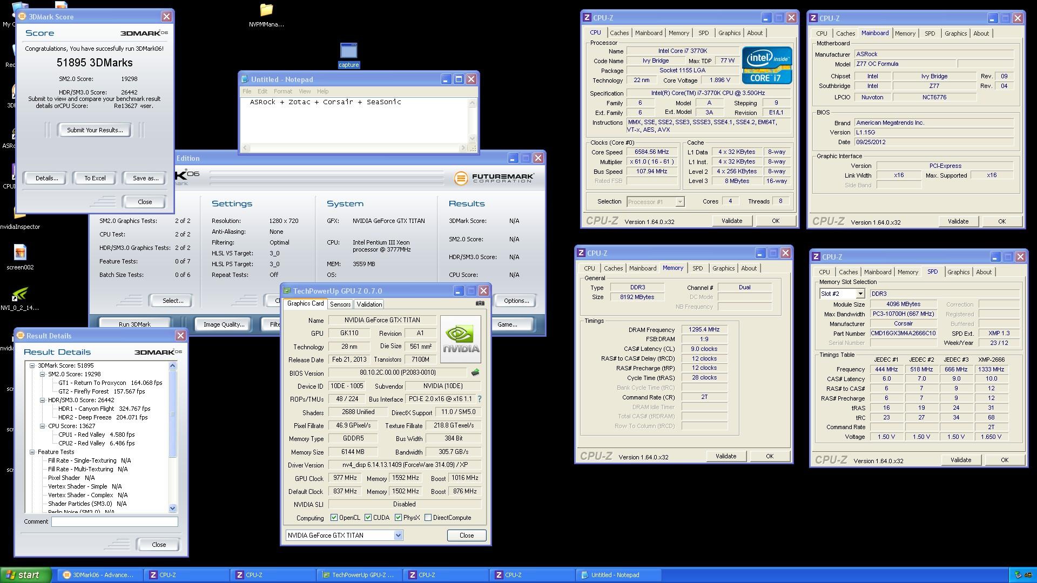This screenshot has height=583, width=1037.
Task: Open the Slot #2 memory slot dropdown
Action: pos(860,294)
